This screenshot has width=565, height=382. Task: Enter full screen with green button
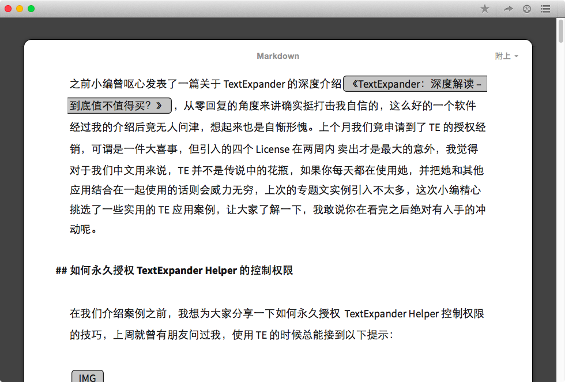click(31, 9)
